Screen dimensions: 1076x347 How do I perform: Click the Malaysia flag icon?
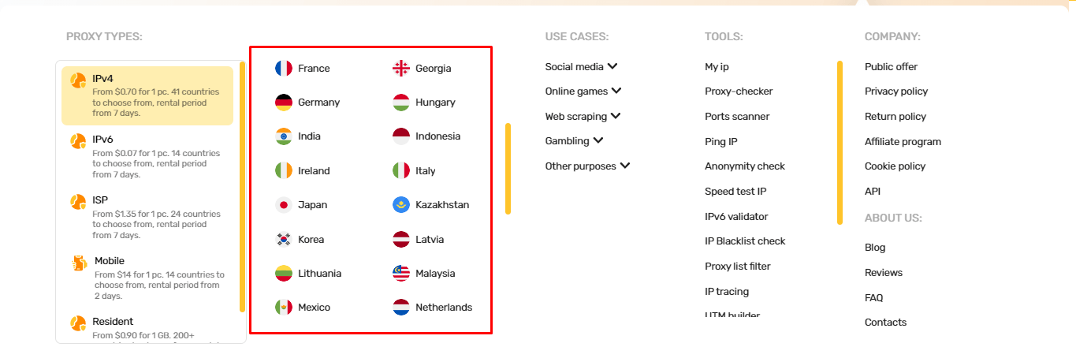pos(401,274)
